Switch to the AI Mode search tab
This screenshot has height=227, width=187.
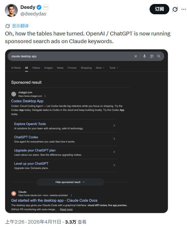pyautogui.click(x=16, y=68)
